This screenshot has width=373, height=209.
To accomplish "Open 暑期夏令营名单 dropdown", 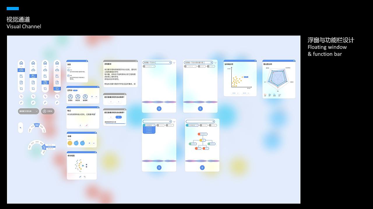I will 28,111.
